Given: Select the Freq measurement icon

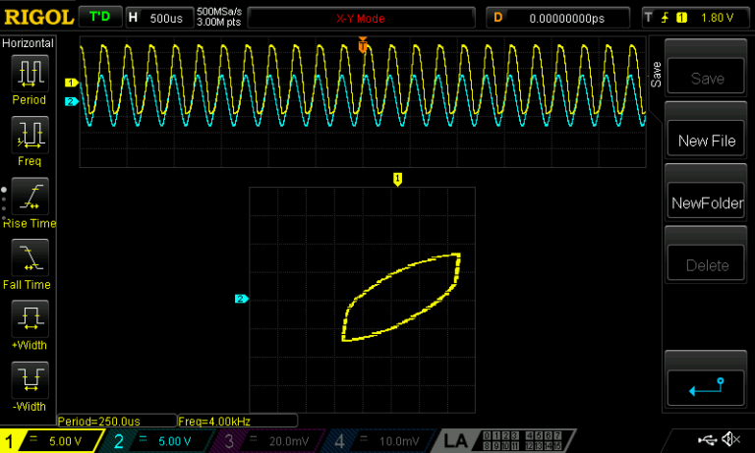Looking at the screenshot, I should point(29,135).
